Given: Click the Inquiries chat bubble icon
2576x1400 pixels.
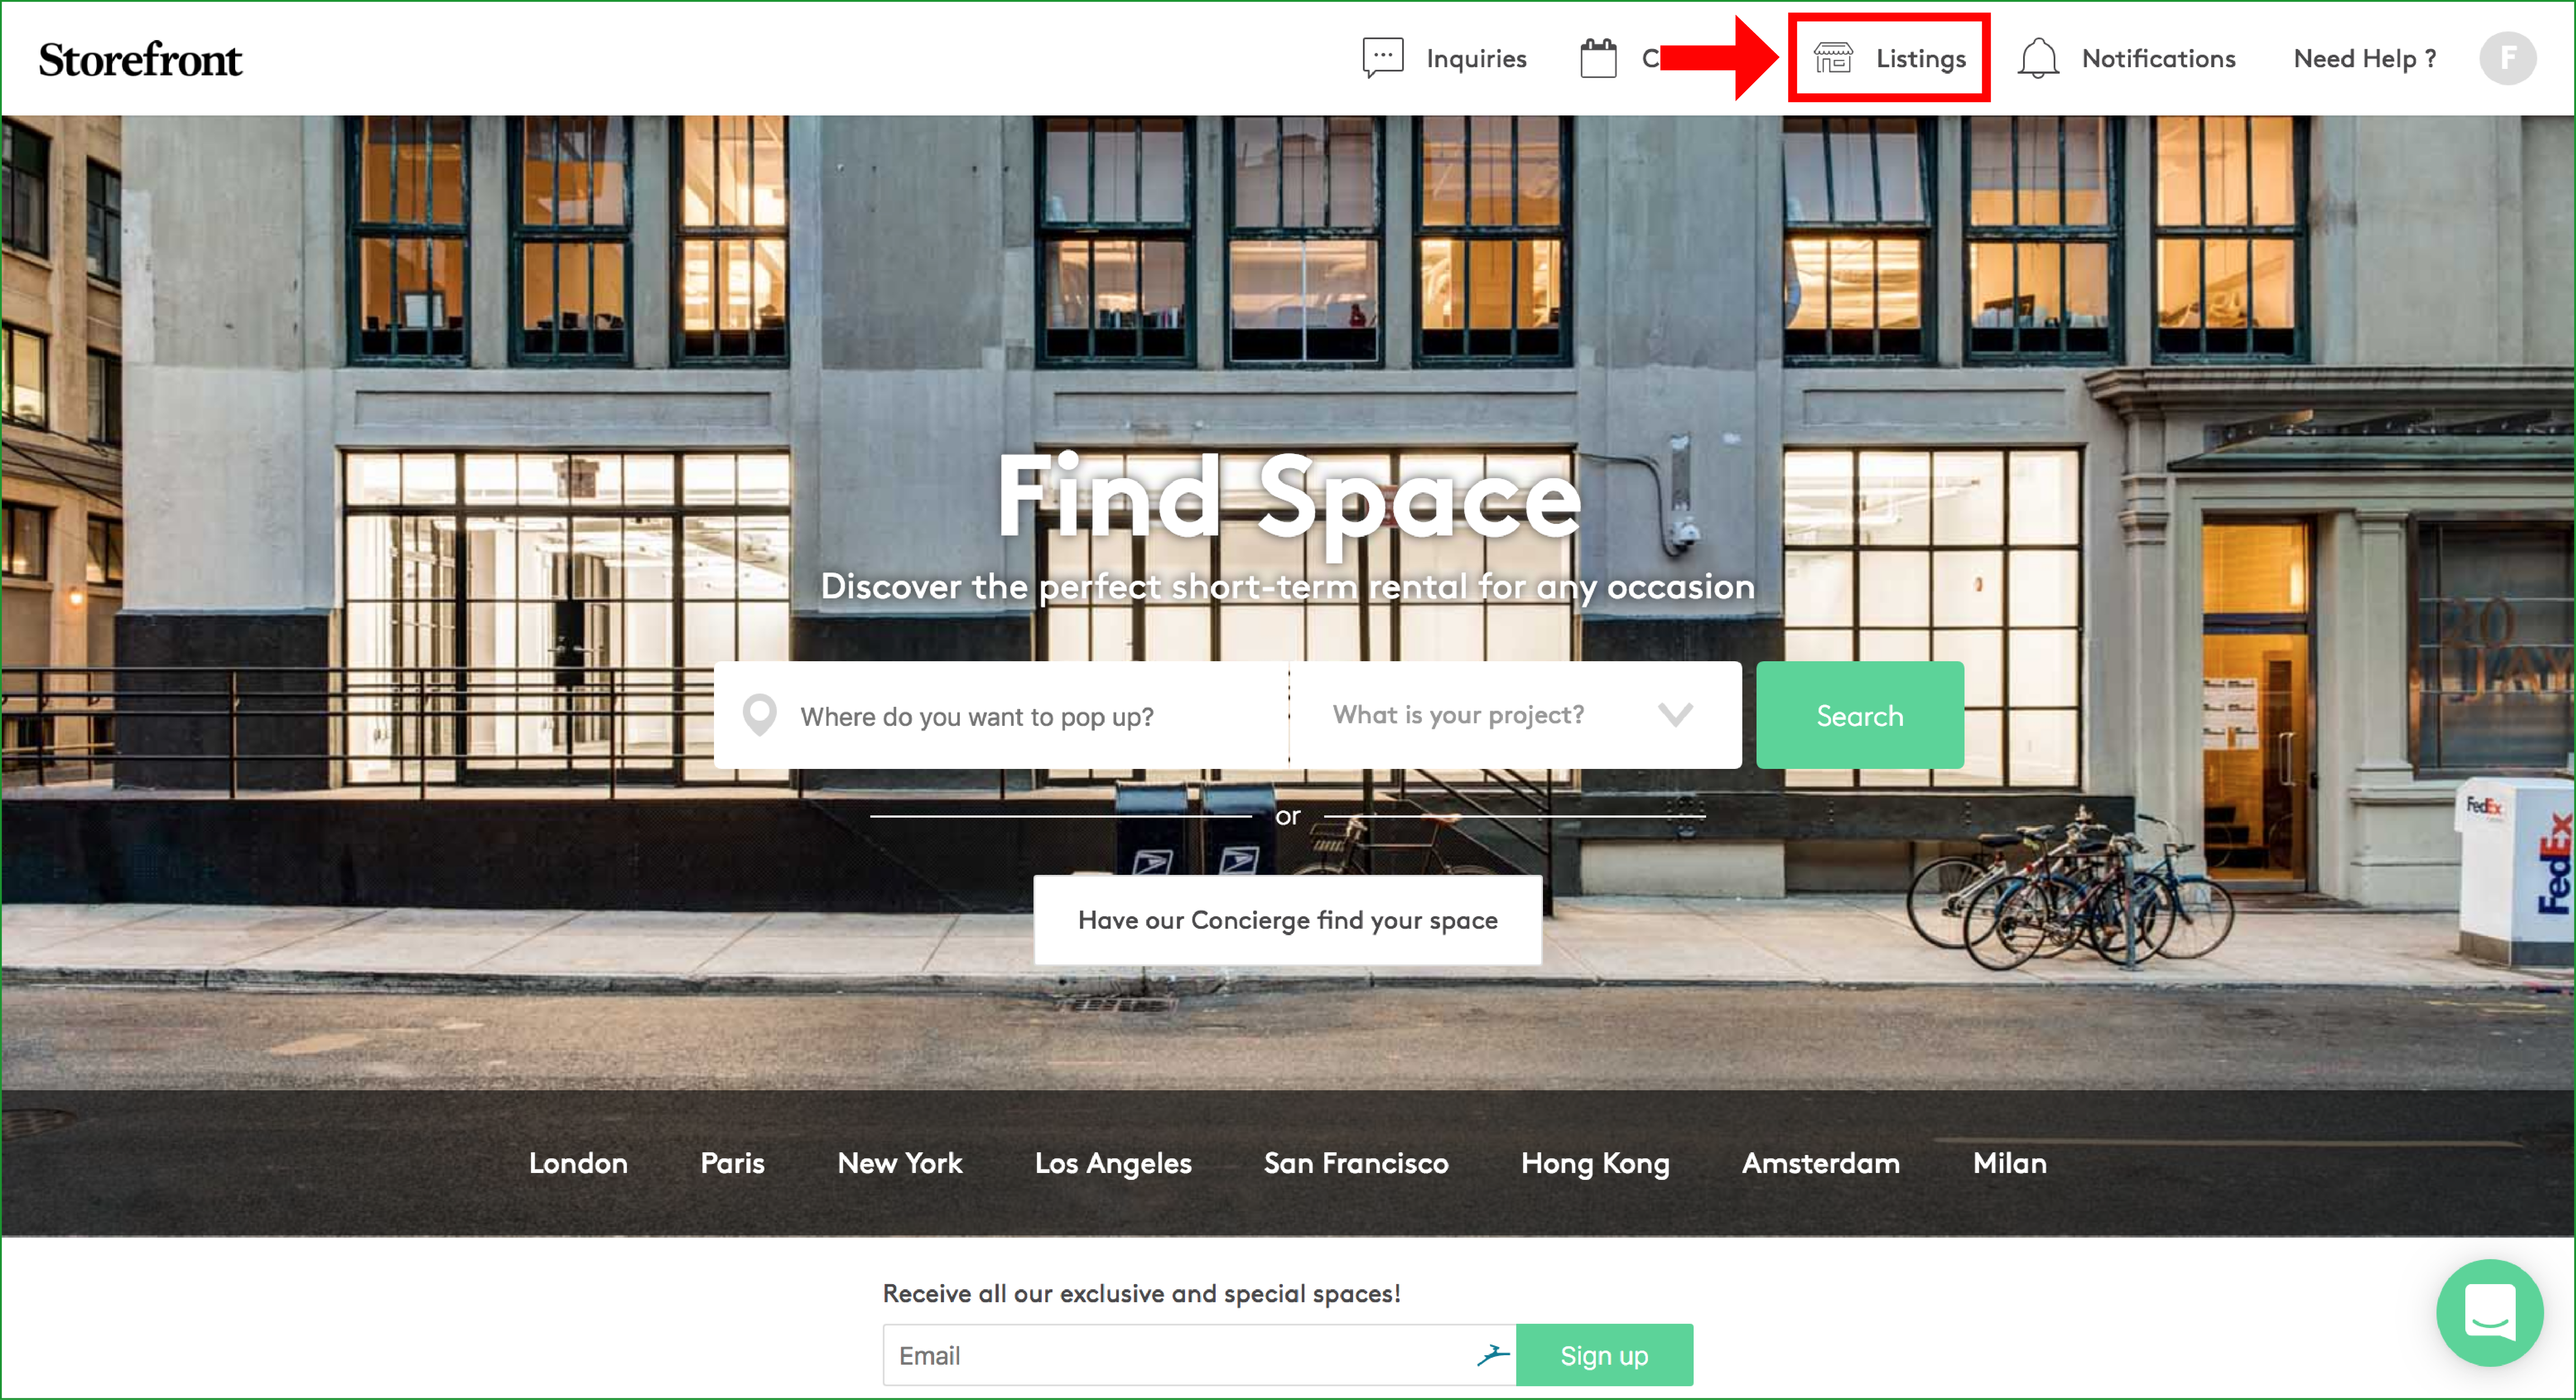Looking at the screenshot, I should (x=1383, y=58).
